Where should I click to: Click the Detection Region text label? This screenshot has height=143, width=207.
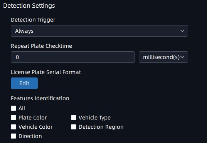tap(101, 127)
